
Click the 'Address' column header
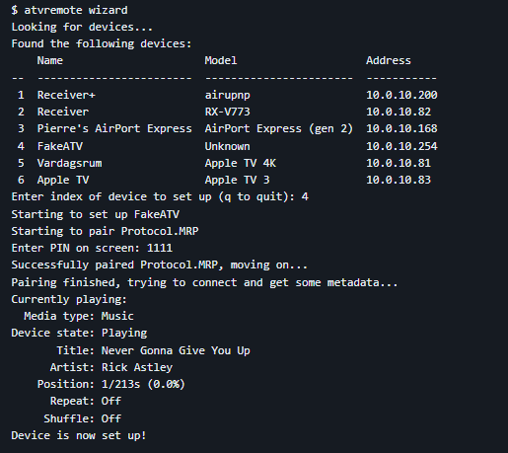(x=389, y=60)
